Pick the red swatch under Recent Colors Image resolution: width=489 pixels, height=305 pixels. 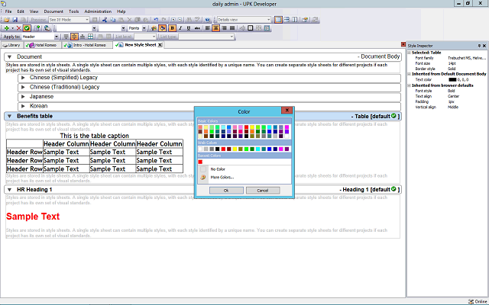click(200, 161)
